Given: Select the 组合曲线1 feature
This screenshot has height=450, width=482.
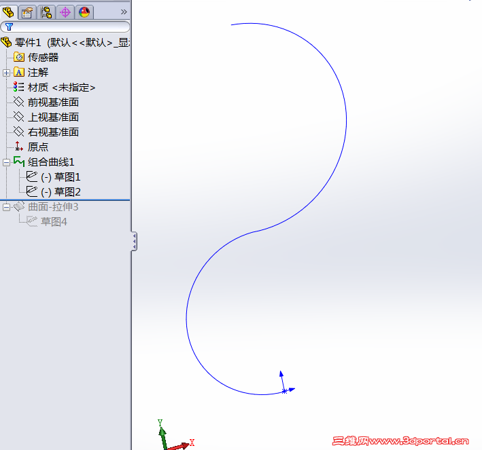Looking at the screenshot, I should pyautogui.click(x=51, y=162).
